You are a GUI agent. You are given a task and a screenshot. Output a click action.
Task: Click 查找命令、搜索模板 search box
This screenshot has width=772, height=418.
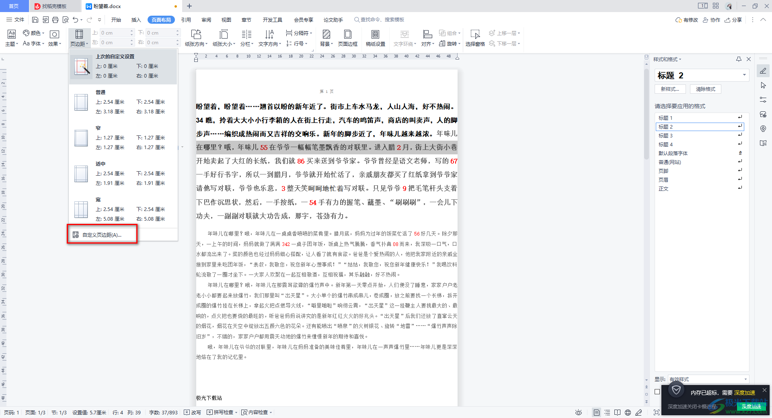(x=379, y=20)
